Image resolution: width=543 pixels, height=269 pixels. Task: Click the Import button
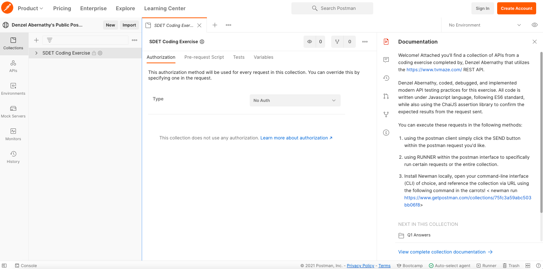pos(129,25)
